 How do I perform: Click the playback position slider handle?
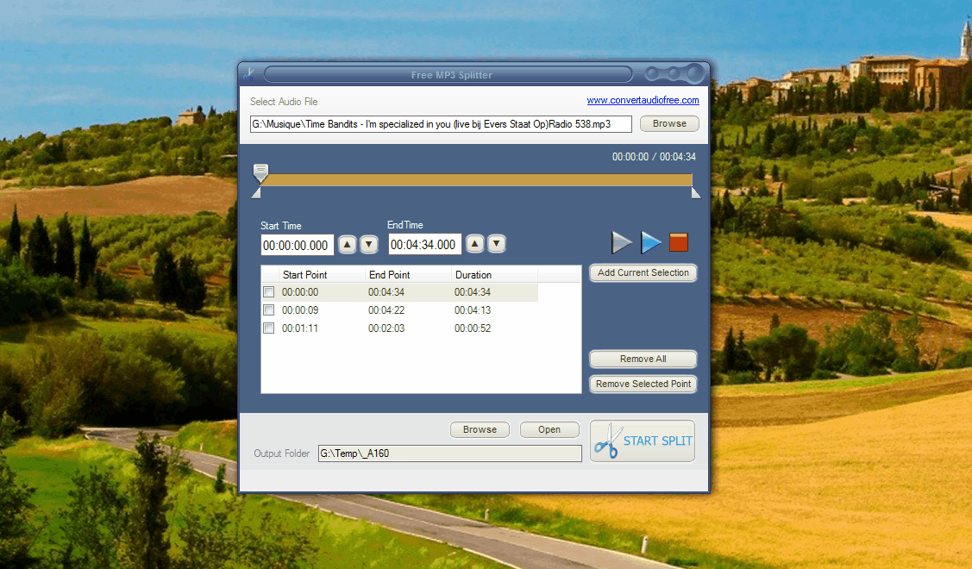click(x=261, y=173)
